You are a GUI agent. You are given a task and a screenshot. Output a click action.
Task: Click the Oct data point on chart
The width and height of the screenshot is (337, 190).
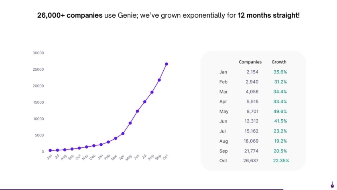pos(166,64)
